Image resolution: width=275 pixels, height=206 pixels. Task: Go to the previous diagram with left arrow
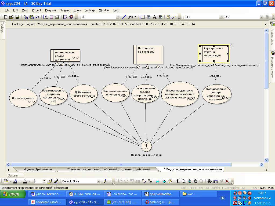[158, 181]
